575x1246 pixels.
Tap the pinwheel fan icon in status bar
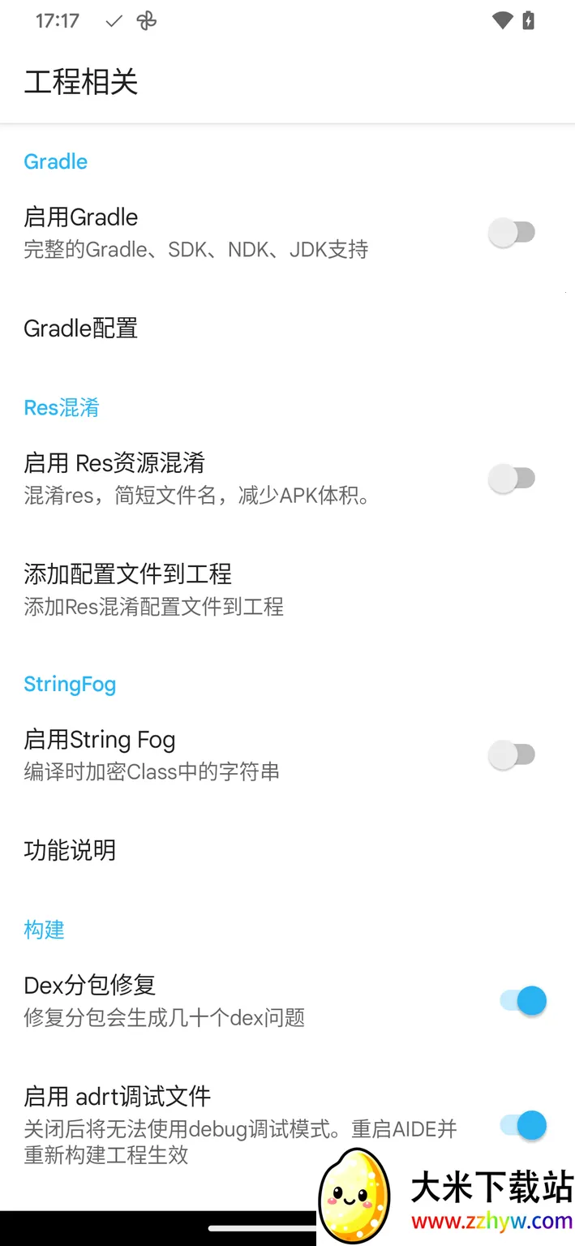coord(146,21)
